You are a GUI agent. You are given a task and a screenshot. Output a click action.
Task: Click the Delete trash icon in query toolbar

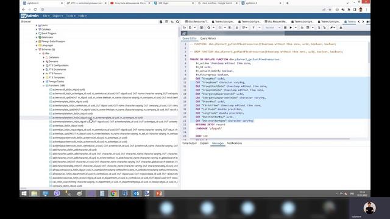click(x=236, y=27)
